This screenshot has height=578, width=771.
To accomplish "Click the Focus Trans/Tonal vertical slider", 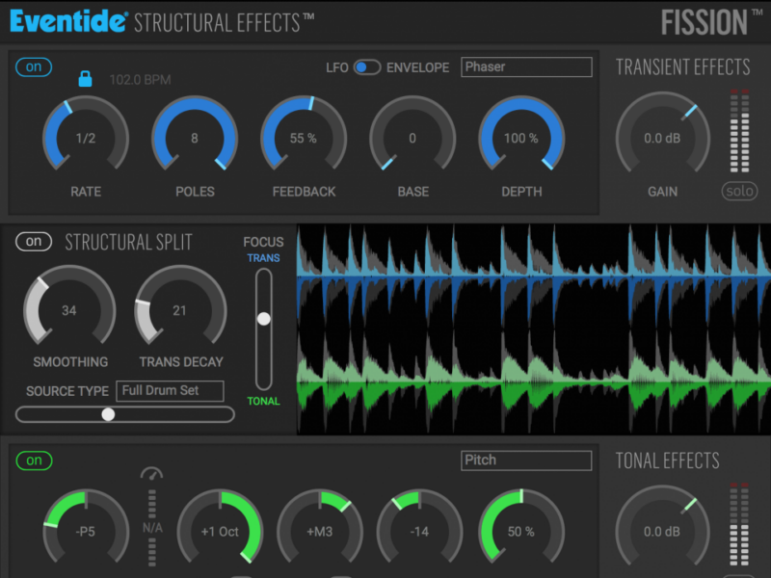I will coord(263,319).
